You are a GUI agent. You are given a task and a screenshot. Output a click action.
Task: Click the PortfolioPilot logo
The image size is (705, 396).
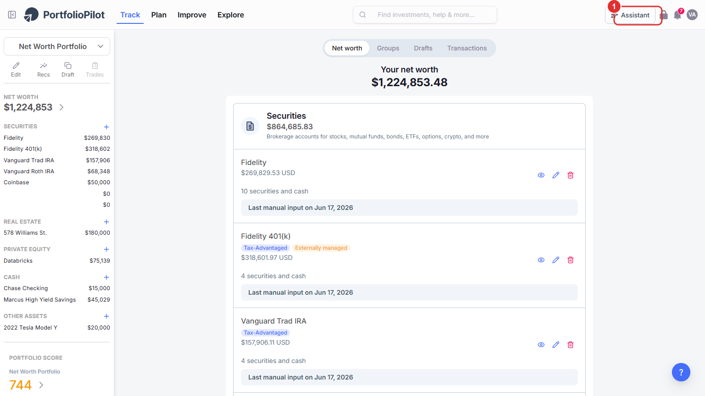point(64,15)
